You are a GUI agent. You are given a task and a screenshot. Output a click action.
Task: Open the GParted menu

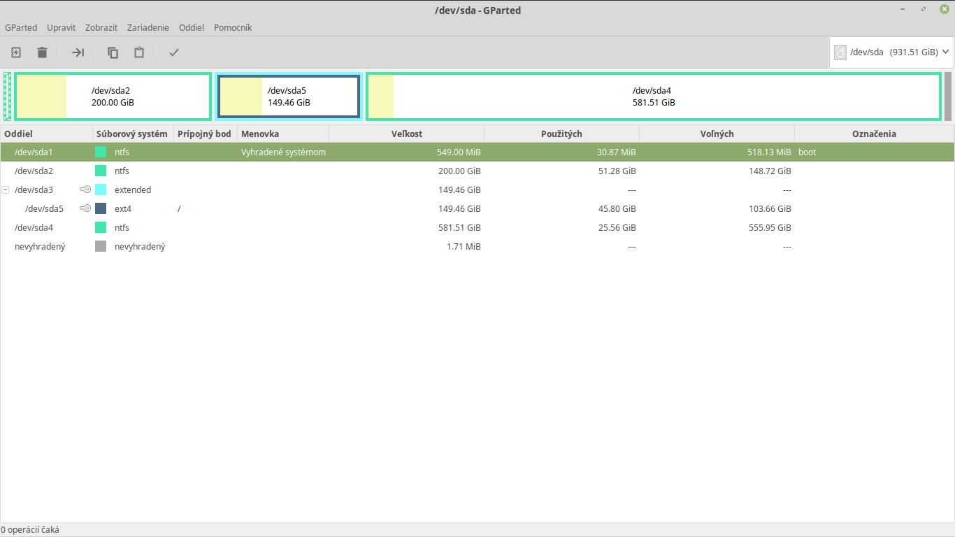[x=21, y=28]
